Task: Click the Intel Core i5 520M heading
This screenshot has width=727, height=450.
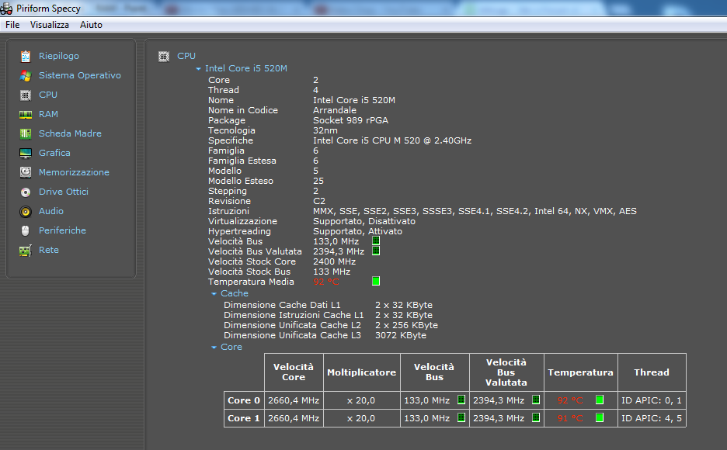Action: pos(246,68)
